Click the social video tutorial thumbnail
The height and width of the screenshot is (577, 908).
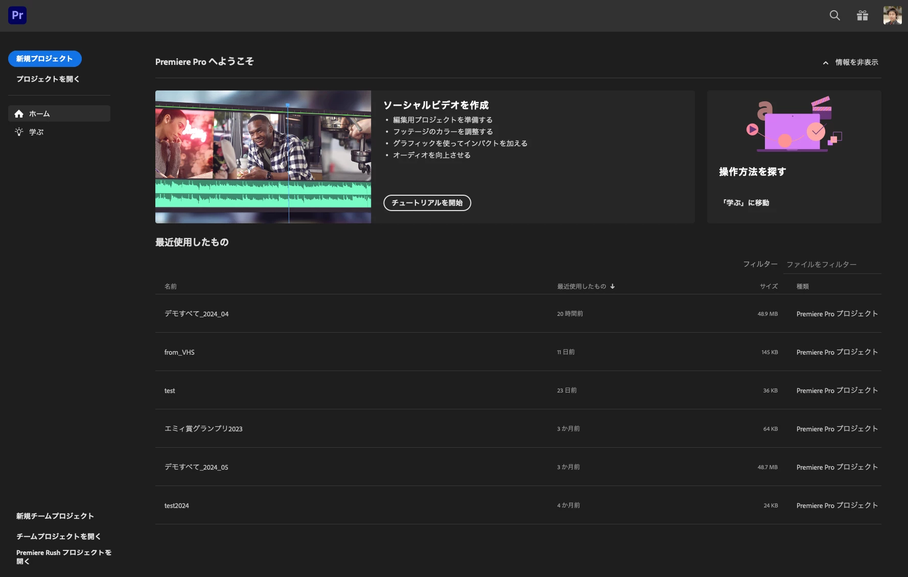coord(263,157)
